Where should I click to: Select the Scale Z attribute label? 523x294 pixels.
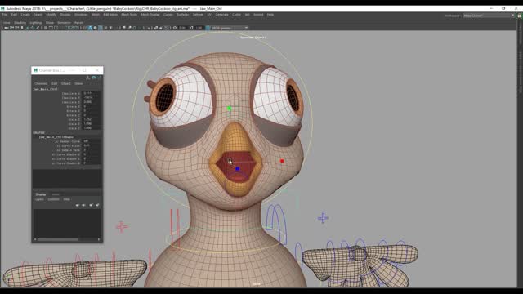click(74, 128)
